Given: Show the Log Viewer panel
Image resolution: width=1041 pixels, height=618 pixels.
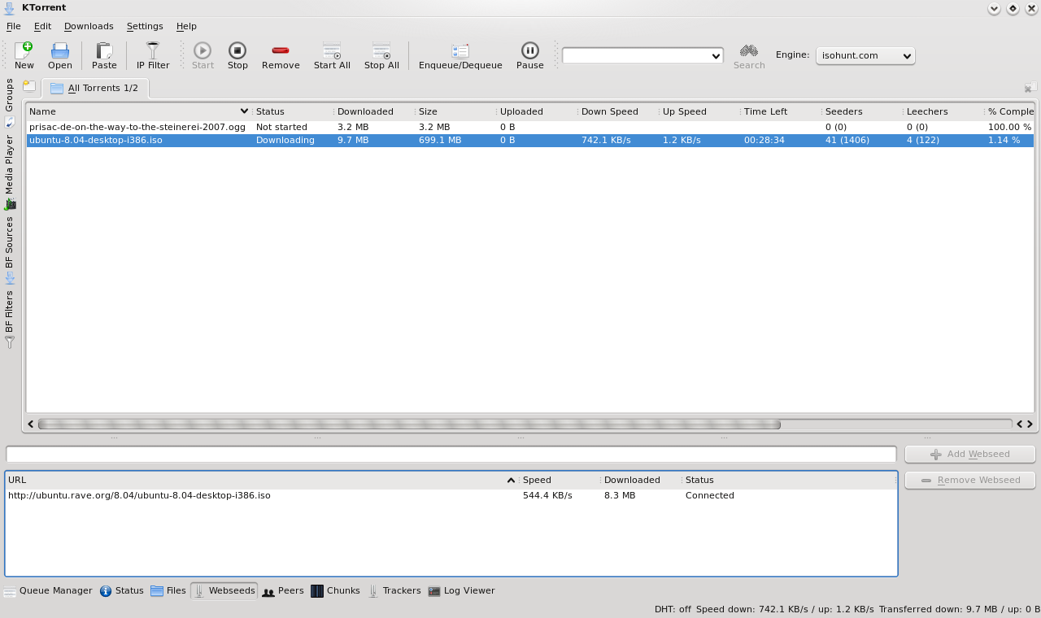Looking at the screenshot, I should (x=461, y=591).
